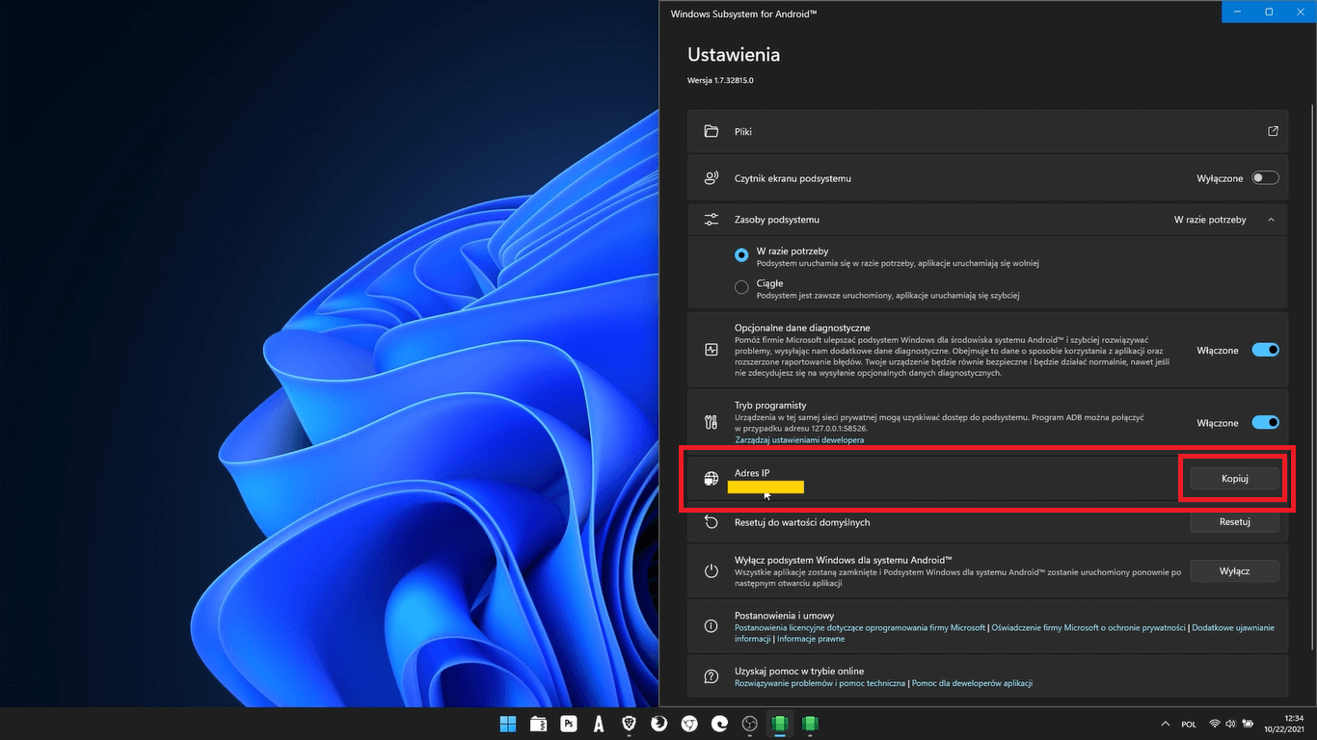
Task: Click the reset arrow icon beside Resetuj do wartości
Action: pos(712,522)
